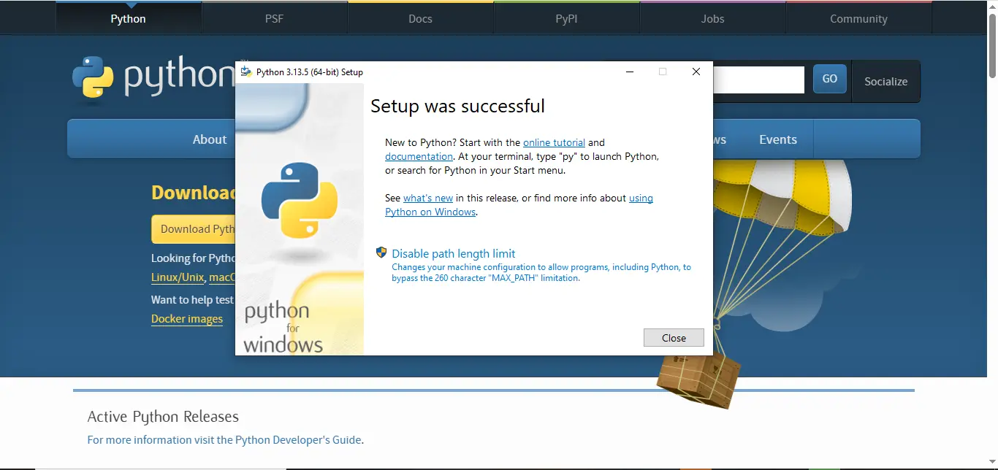Switch to the Community tab

coord(859,18)
